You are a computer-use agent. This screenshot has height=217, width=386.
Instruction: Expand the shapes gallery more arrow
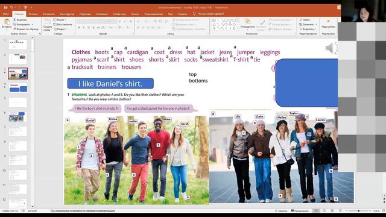238,29
